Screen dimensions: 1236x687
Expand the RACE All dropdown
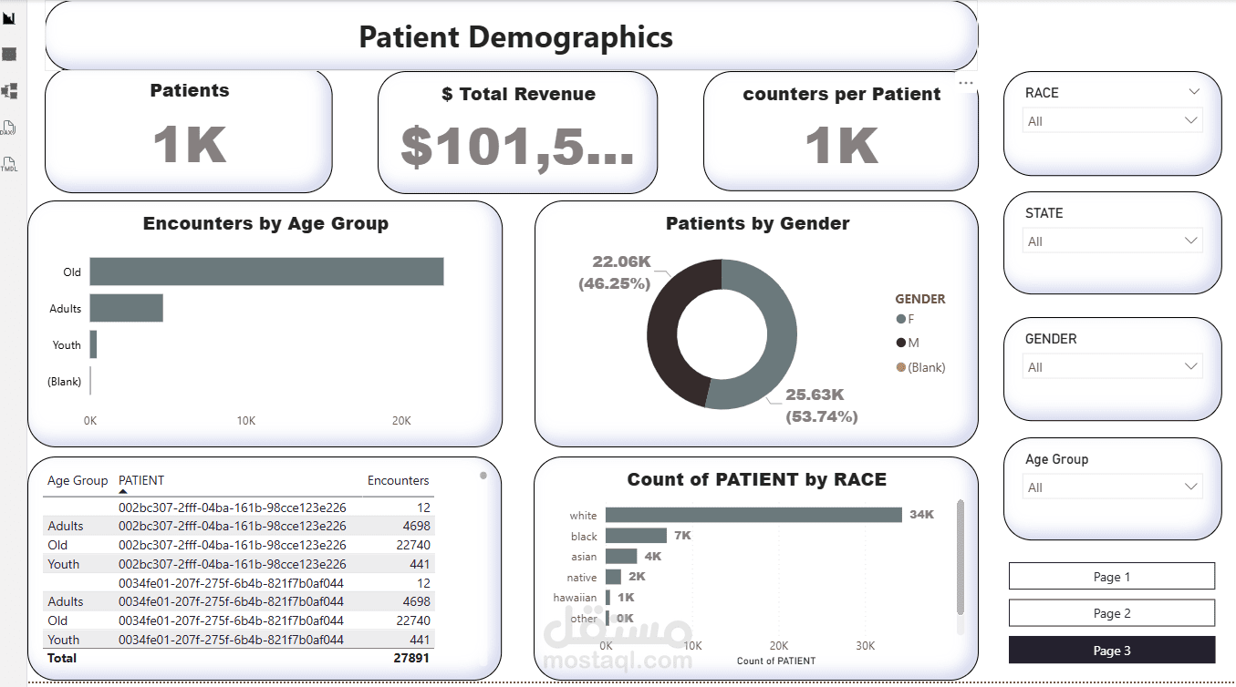pyautogui.click(x=1113, y=120)
